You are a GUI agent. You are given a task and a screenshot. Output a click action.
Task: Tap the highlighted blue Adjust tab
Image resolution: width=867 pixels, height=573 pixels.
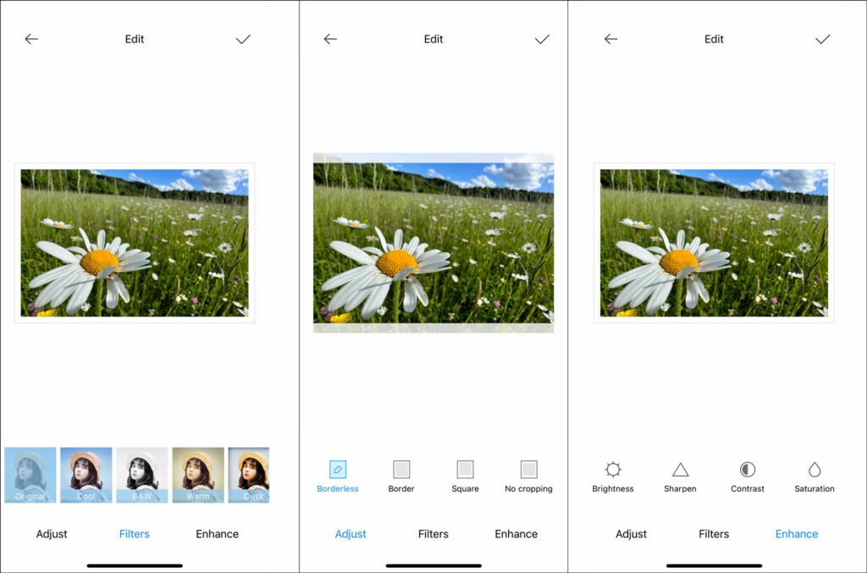351,534
